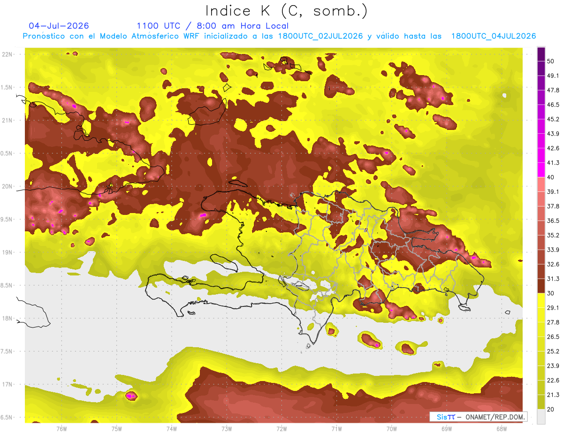Click '1100 UTC / 8:00 am Hora Local'
This screenshot has height=435, width=563.
[x=213, y=26]
